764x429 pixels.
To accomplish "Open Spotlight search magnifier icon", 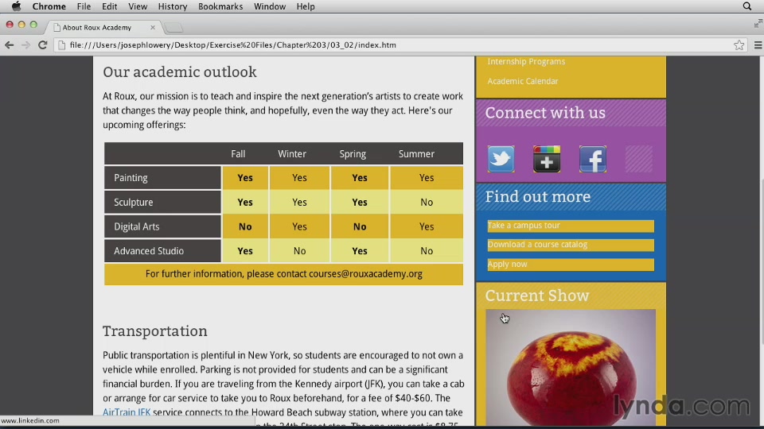I will click(x=747, y=6).
